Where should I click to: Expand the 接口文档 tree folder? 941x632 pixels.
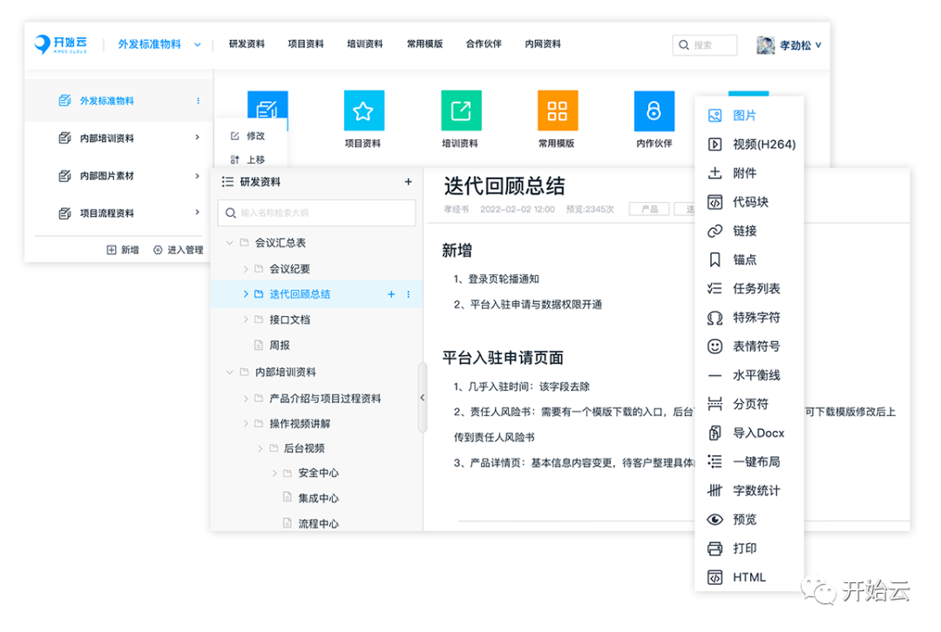pos(245,319)
